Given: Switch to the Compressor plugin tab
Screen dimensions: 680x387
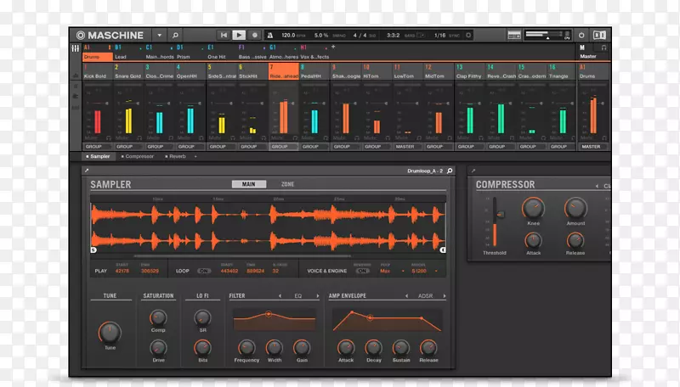Looking at the screenshot, I should coord(139,156).
